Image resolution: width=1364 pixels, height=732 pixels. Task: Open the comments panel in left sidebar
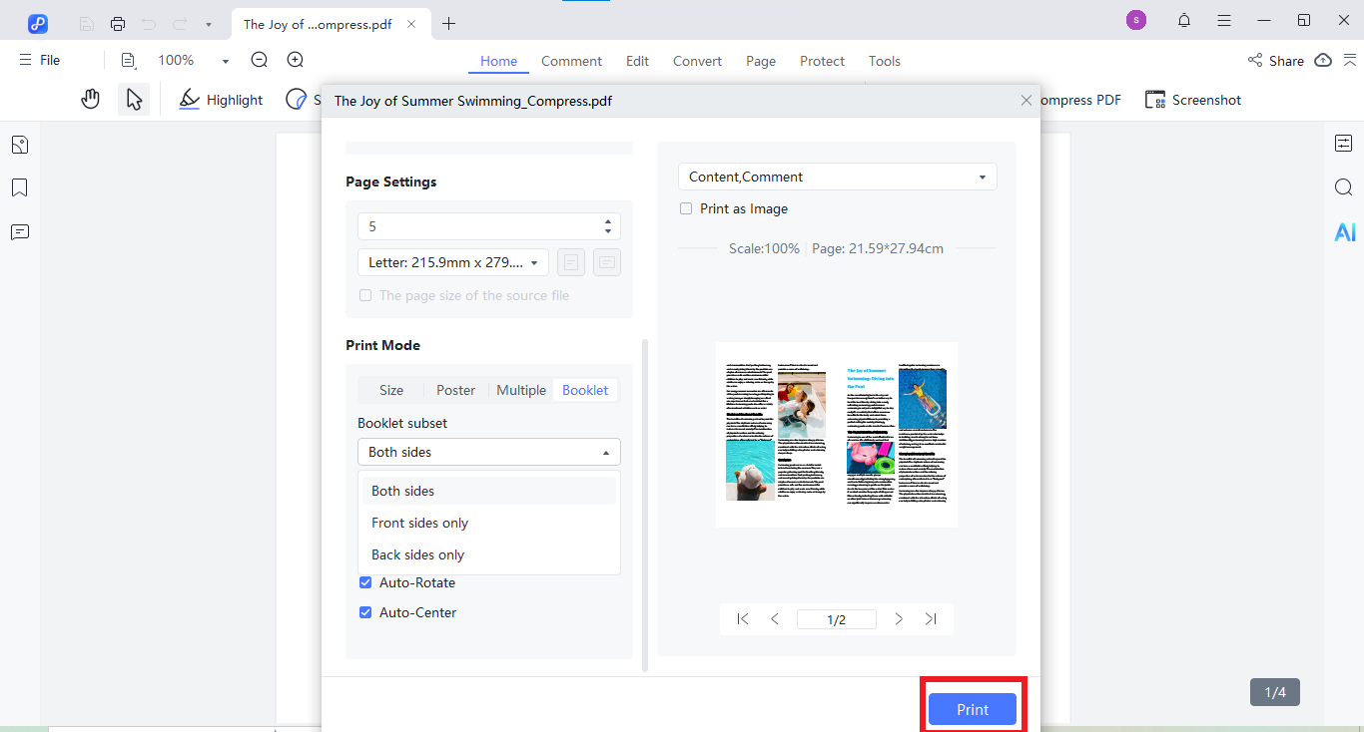tap(20, 232)
